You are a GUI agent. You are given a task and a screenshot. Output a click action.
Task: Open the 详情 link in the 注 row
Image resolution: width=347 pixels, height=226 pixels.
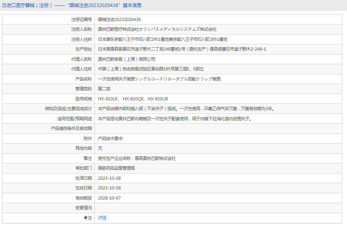(102, 218)
